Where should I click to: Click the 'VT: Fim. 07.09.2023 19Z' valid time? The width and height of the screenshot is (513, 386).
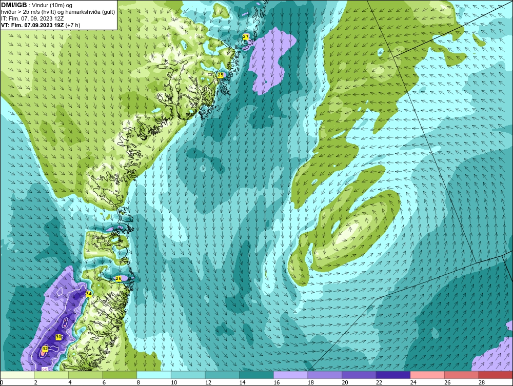point(33,25)
